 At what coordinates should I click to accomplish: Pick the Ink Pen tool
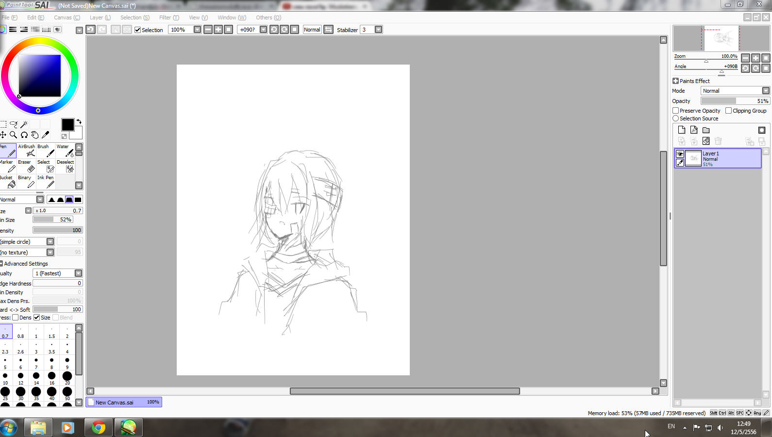pos(46,182)
